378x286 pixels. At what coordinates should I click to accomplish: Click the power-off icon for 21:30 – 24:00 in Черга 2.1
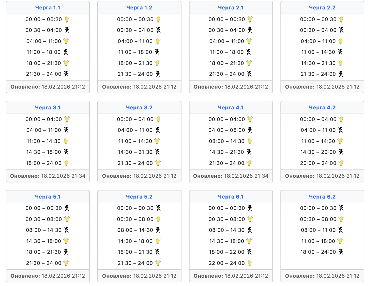[x=249, y=74]
